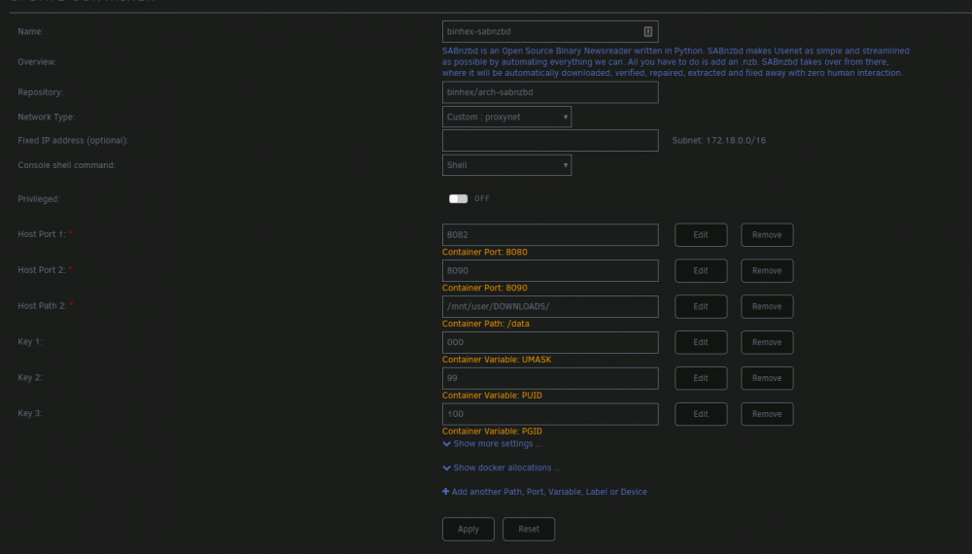Click the Host Port 1 field with 8082

click(550, 235)
